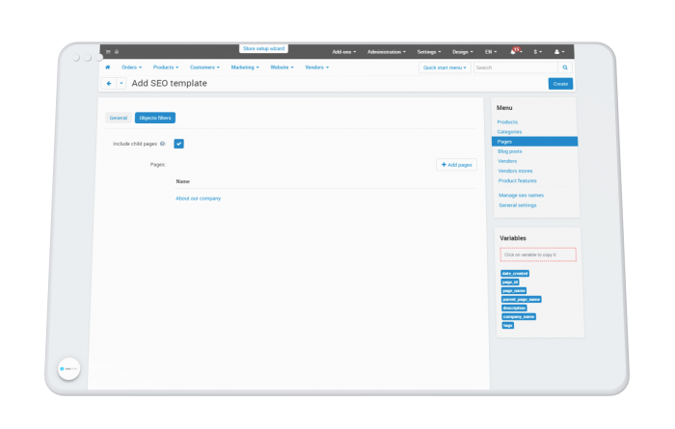
Task: Open the Website menu
Action: click(x=282, y=67)
